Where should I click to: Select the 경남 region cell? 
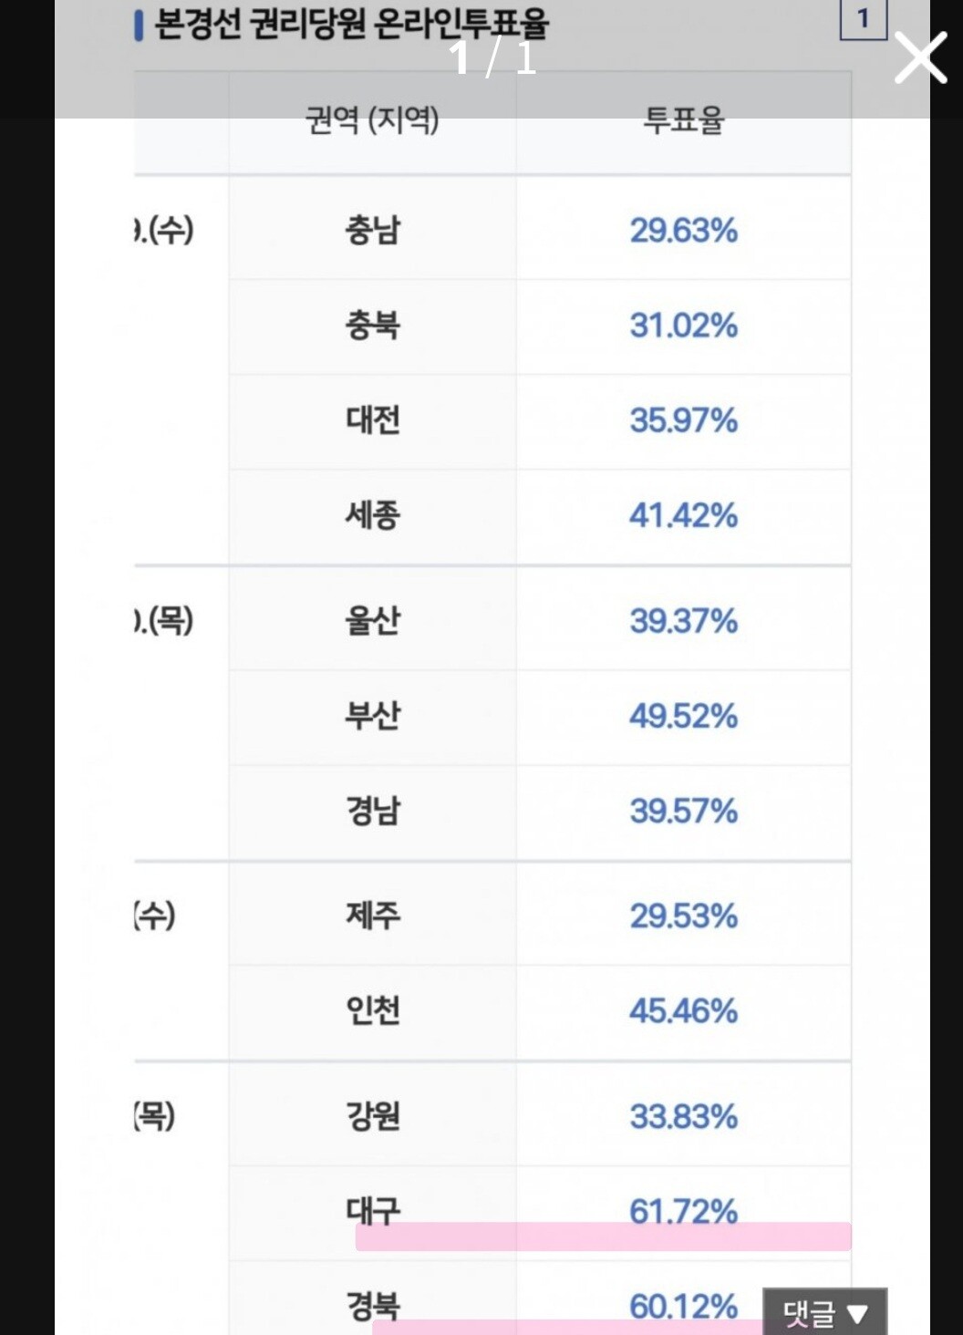click(x=373, y=811)
